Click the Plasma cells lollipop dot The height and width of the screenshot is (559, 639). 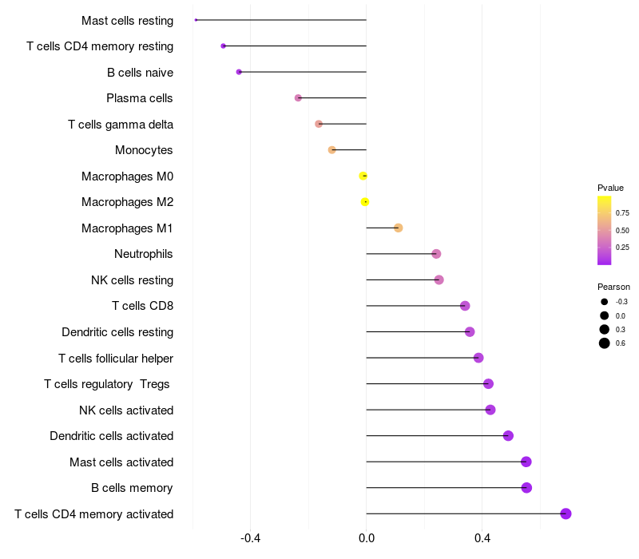(298, 98)
